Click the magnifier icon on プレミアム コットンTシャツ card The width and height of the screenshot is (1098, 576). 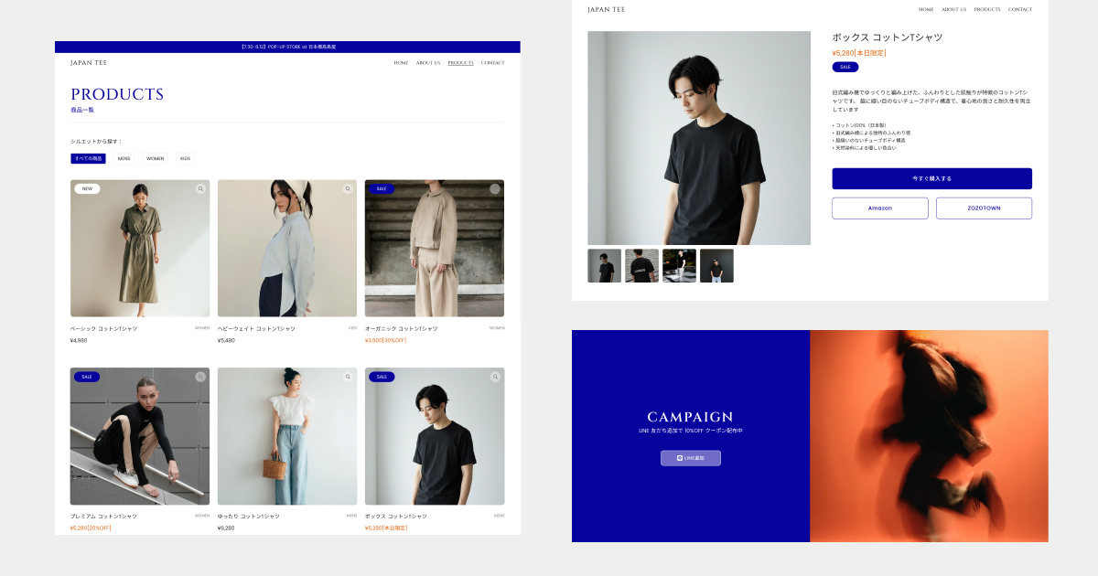pyautogui.click(x=200, y=376)
